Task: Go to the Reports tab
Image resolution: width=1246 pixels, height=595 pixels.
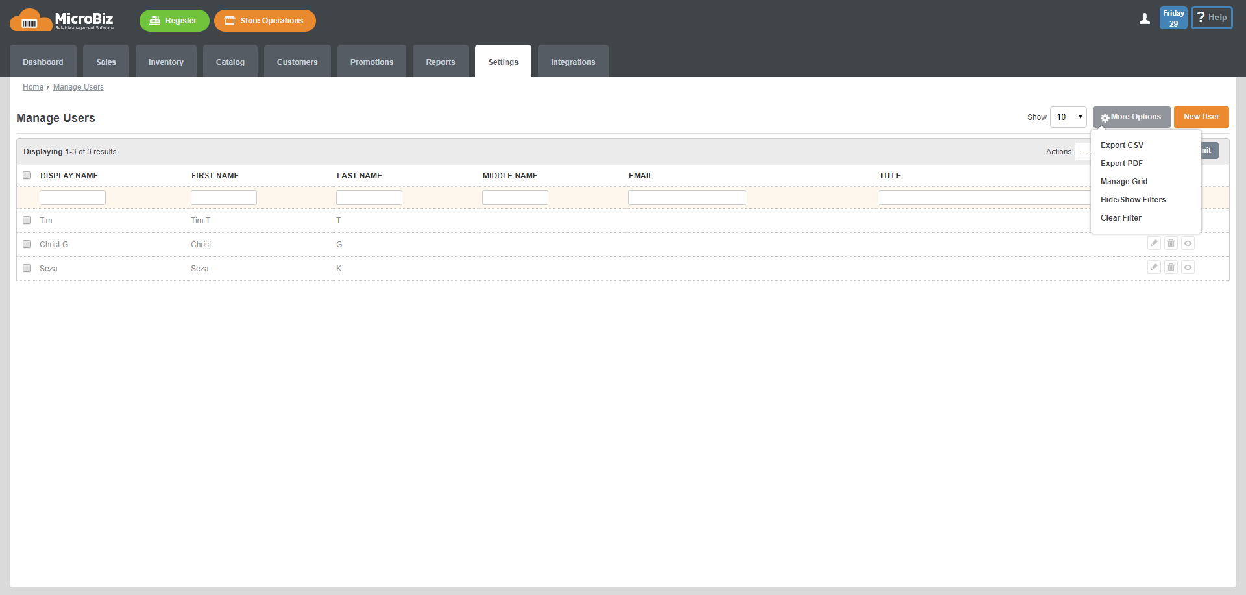Action: (441, 61)
